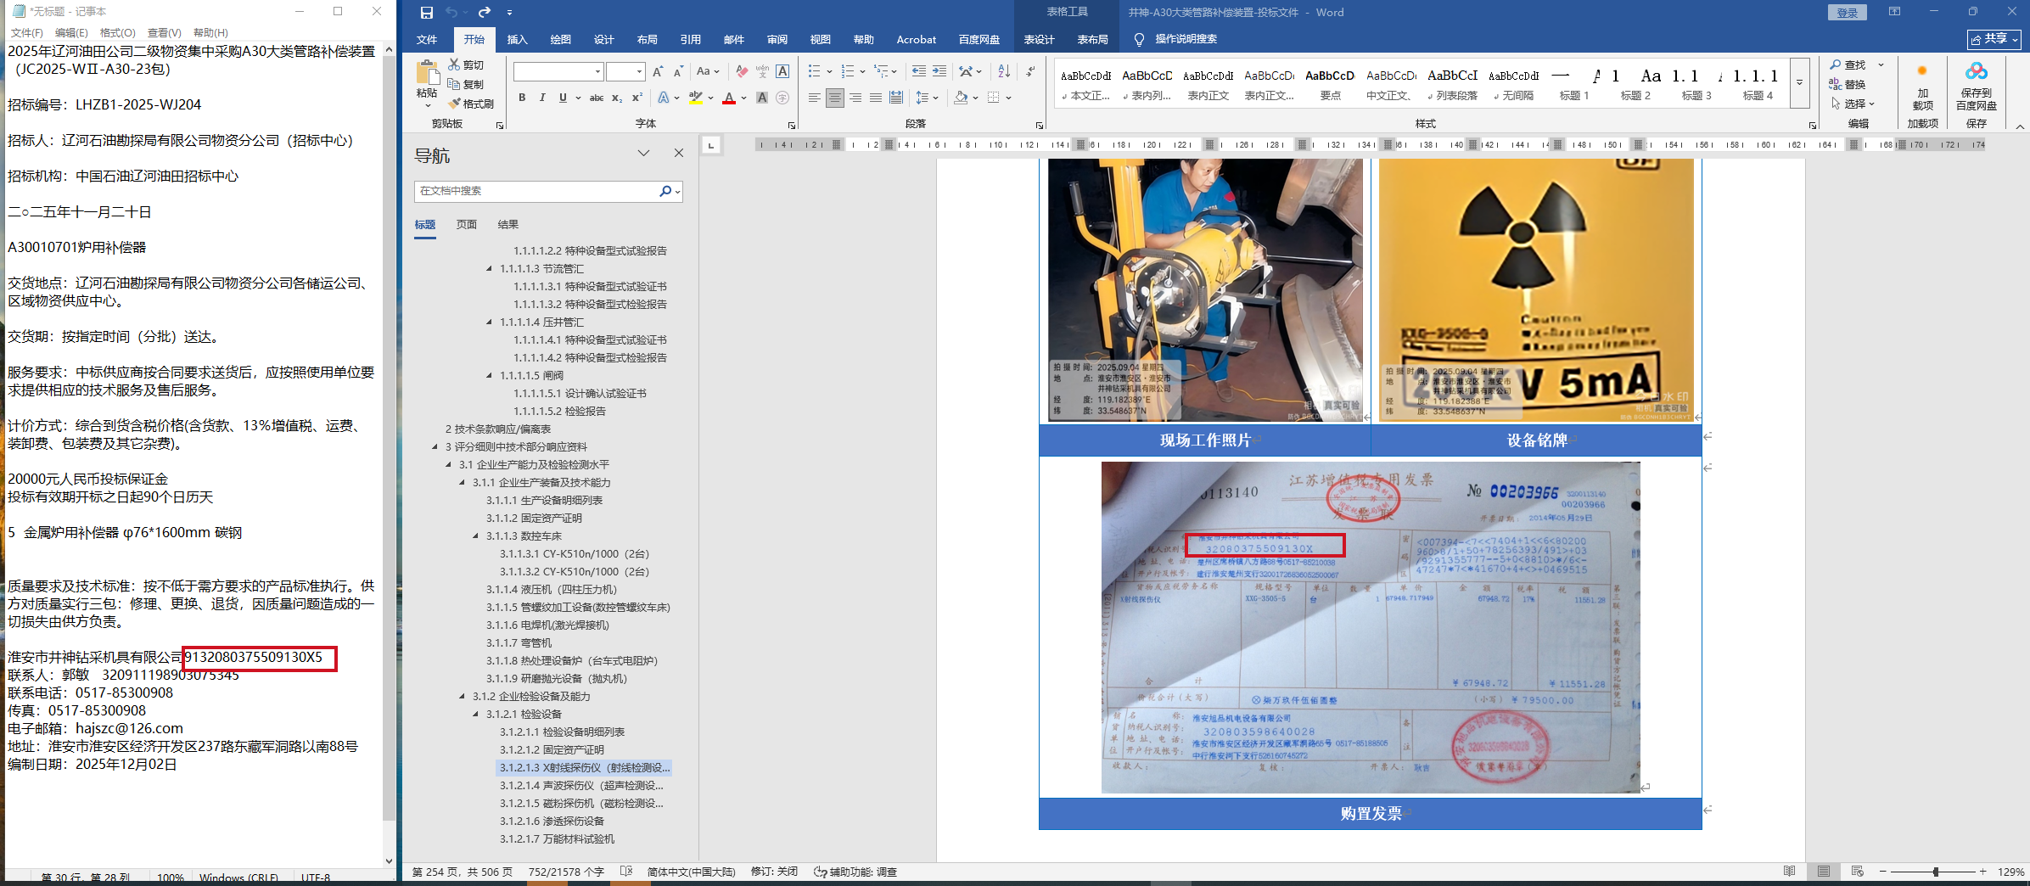Click the Format Painter brush icon
The height and width of the screenshot is (886, 2030).
tap(455, 104)
